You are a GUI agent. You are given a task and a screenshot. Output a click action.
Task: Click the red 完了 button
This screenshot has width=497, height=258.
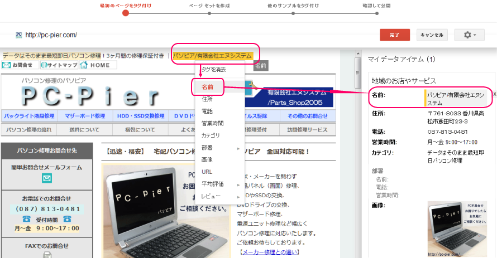tap(395, 35)
